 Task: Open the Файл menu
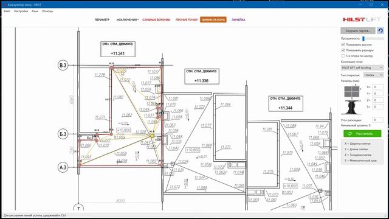tap(7, 11)
